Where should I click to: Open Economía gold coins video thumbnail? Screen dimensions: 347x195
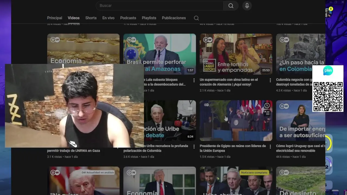83,49
